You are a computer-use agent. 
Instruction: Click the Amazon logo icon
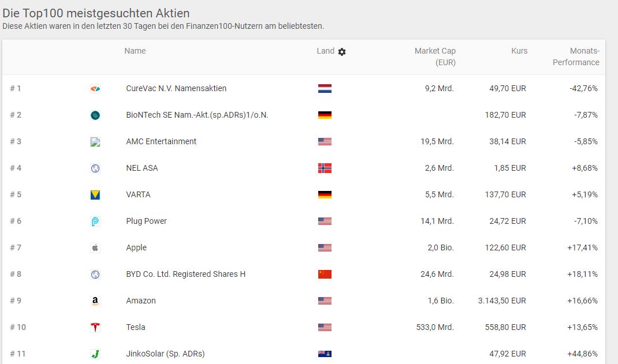[x=95, y=301]
